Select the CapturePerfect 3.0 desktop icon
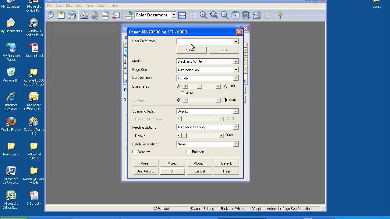 [x=34, y=126]
